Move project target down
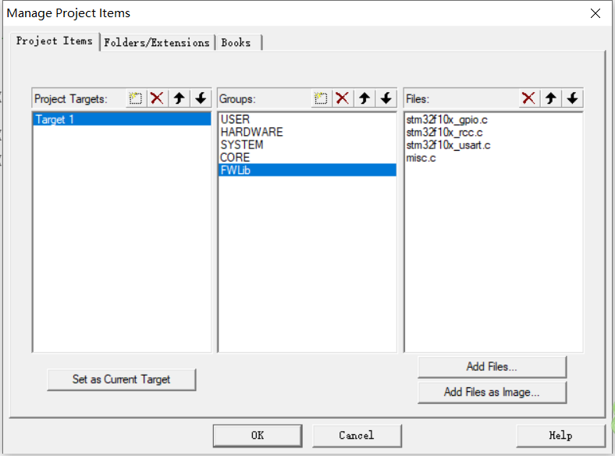Viewport: 615px width, 456px height. click(x=201, y=98)
